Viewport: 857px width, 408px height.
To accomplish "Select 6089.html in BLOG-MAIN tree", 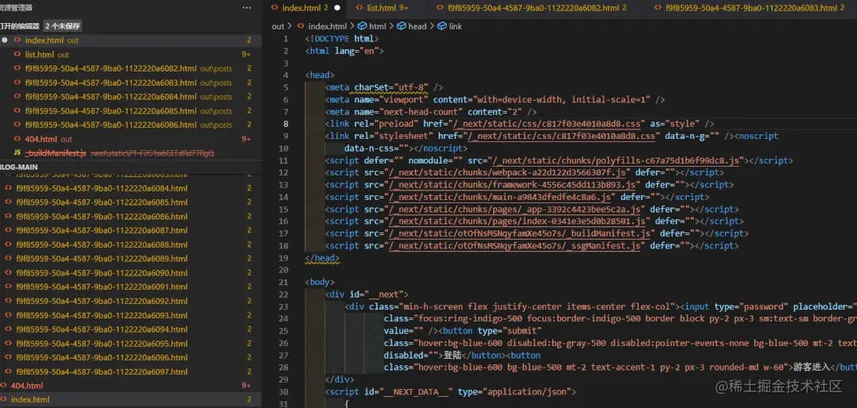I will tap(131, 259).
